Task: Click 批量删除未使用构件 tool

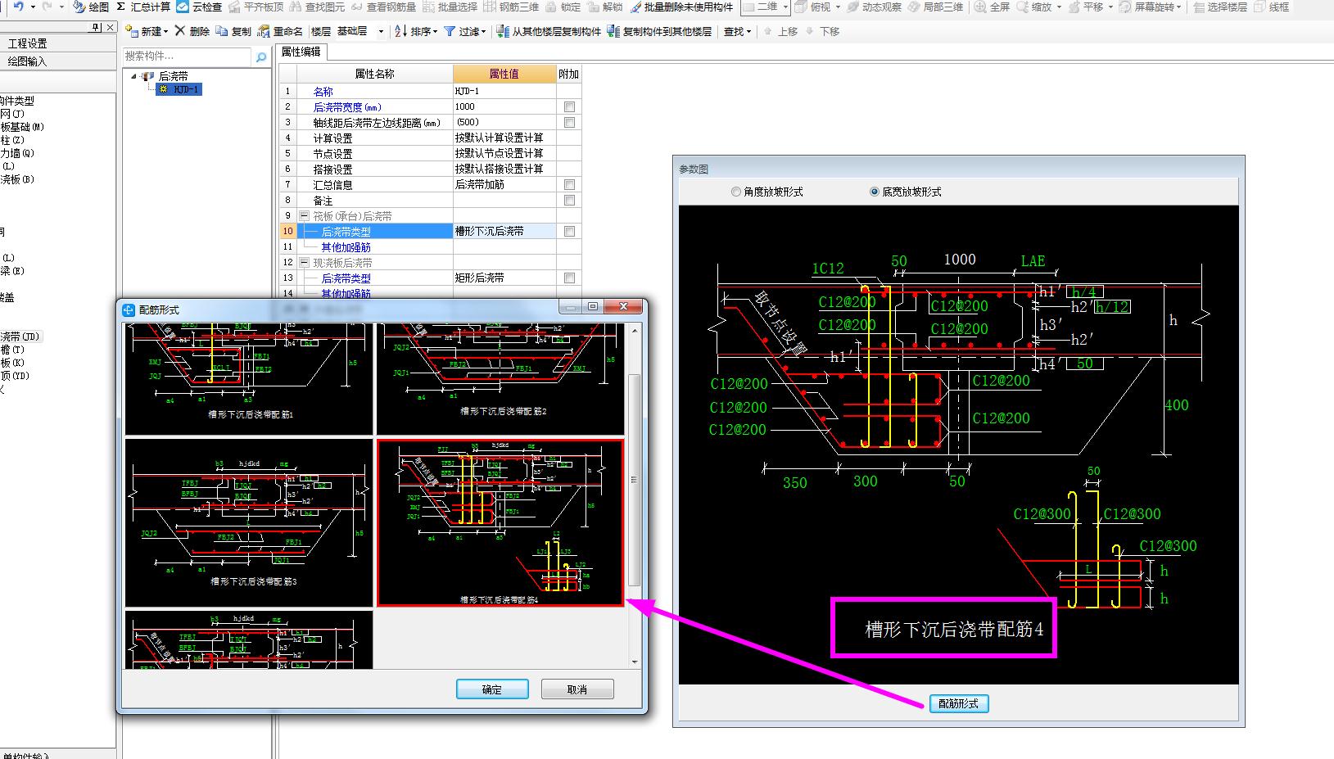Action: tap(681, 7)
